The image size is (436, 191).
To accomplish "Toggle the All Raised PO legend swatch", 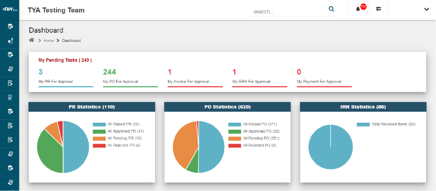I will coord(235,124).
